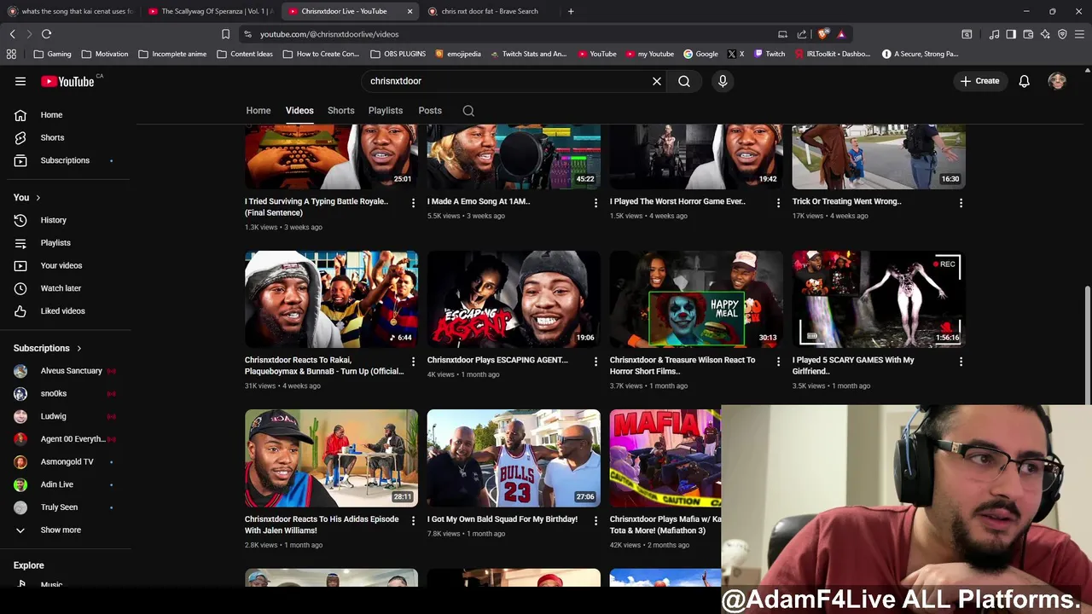This screenshot has width=1092, height=614.
Task: Play the Bulls 23 Bald Squad thumbnail
Action: [x=514, y=458]
